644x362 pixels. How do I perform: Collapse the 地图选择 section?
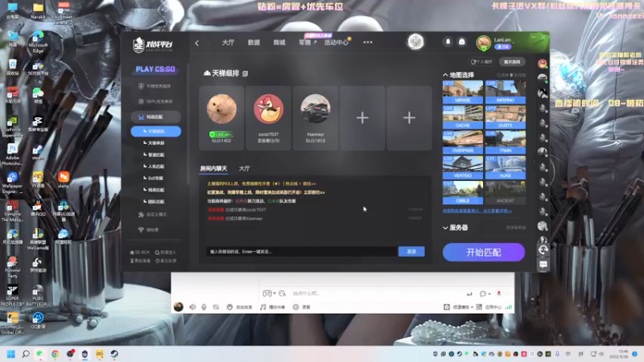click(x=445, y=75)
